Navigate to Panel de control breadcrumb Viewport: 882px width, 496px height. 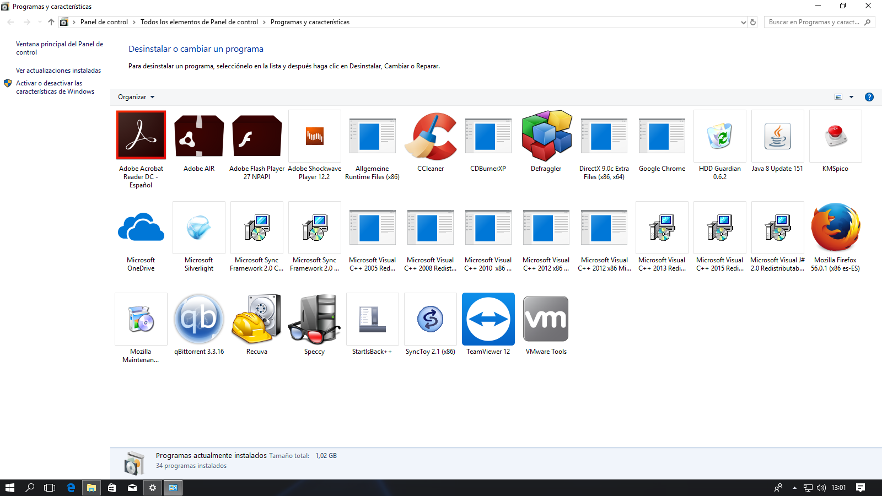point(104,22)
